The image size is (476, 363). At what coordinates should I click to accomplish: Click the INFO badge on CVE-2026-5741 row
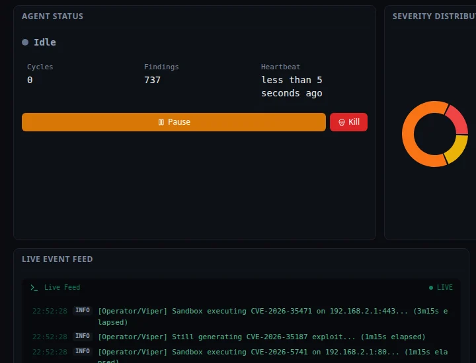[x=82, y=351]
